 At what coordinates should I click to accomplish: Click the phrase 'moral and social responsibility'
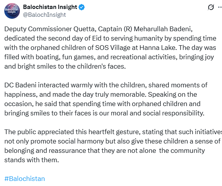(157, 113)
